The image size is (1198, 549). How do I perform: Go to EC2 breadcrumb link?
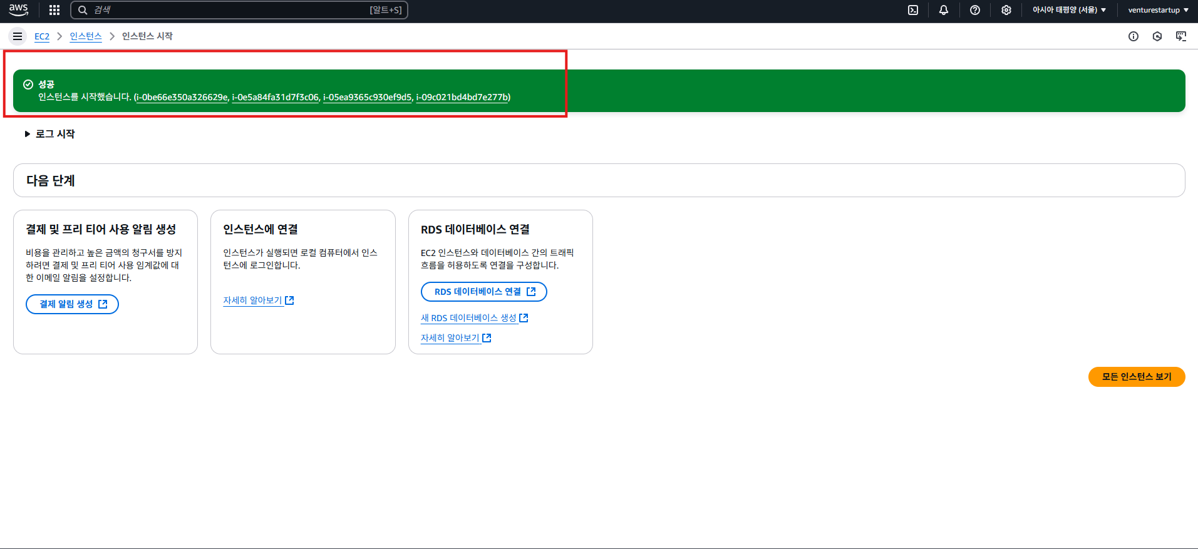[x=42, y=36]
